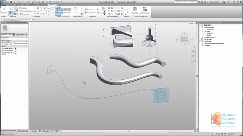Enable the cut with voids when loaded checkbox
Image resolution: width=243 pixels, height=136 pixels.
pyautogui.click(x=16, y=52)
